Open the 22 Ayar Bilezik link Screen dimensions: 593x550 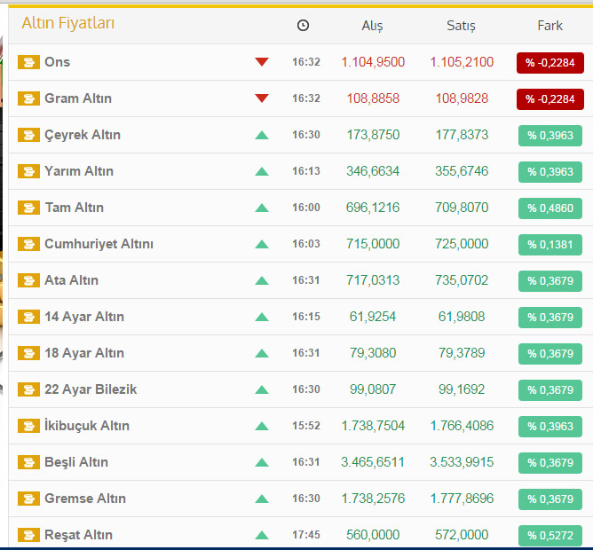click(x=91, y=389)
